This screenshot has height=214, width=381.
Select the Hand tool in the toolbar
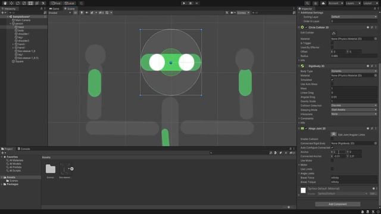point(5,3)
